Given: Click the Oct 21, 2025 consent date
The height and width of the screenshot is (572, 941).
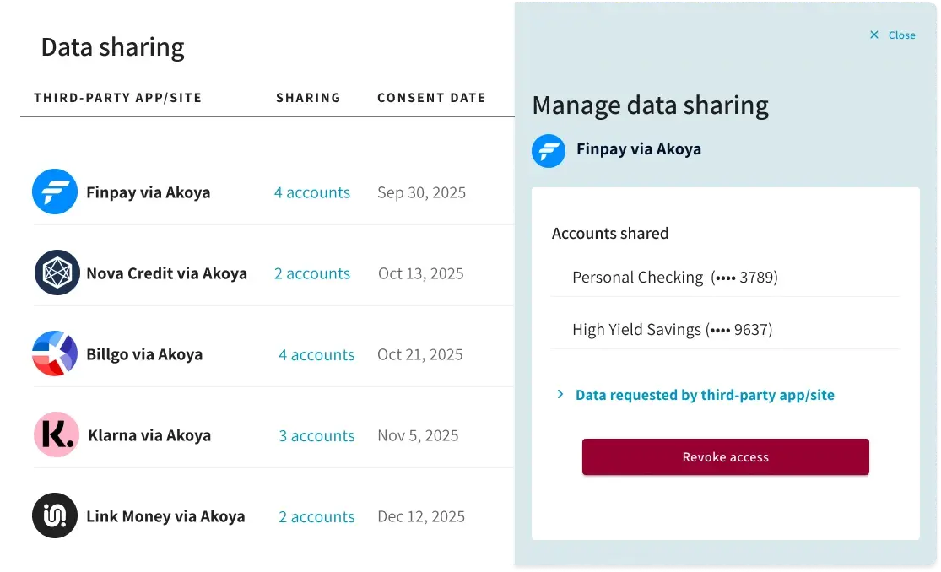Looking at the screenshot, I should (420, 354).
